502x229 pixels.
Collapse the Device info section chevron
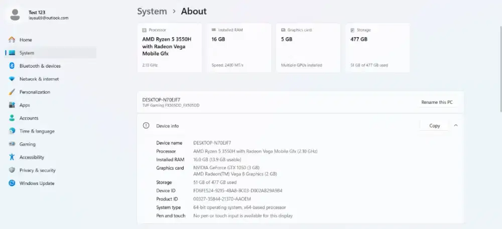point(456,125)
